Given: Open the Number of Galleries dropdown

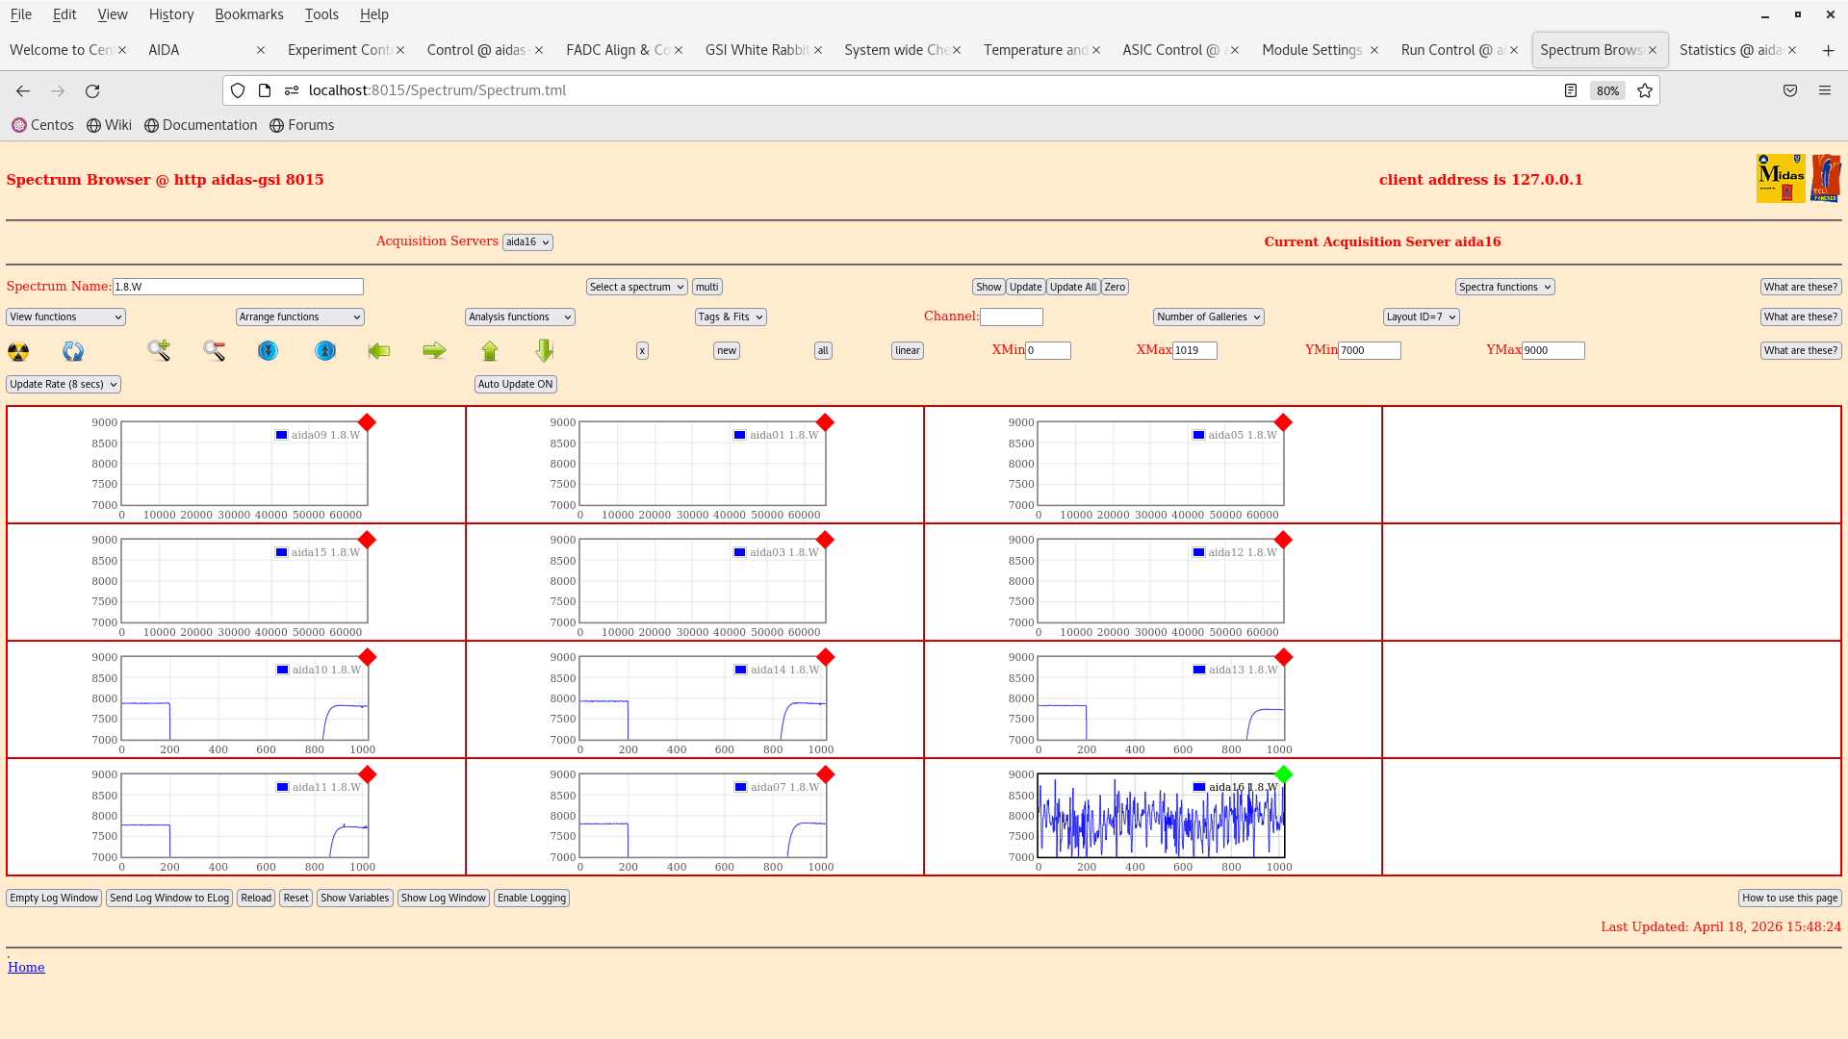Looking at the screenshot, I should (x=1208, y=317).
